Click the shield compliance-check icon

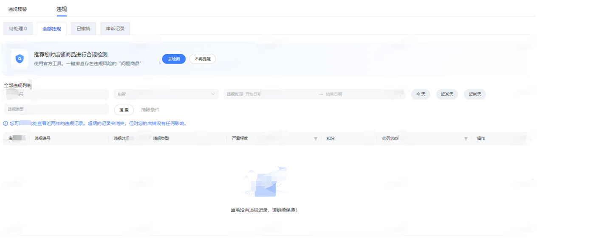point(20,59)
